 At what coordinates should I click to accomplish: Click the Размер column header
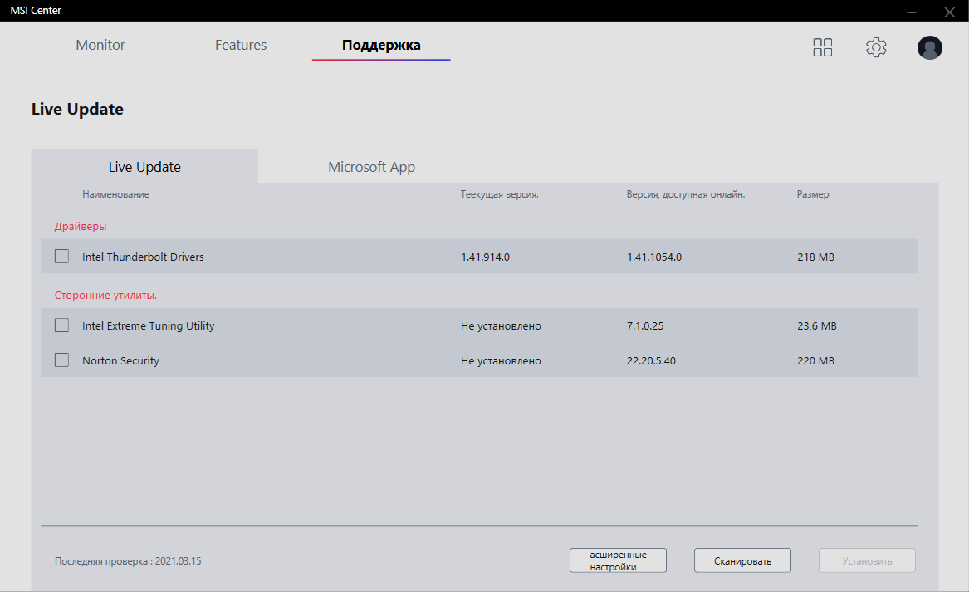pos(813,194)
